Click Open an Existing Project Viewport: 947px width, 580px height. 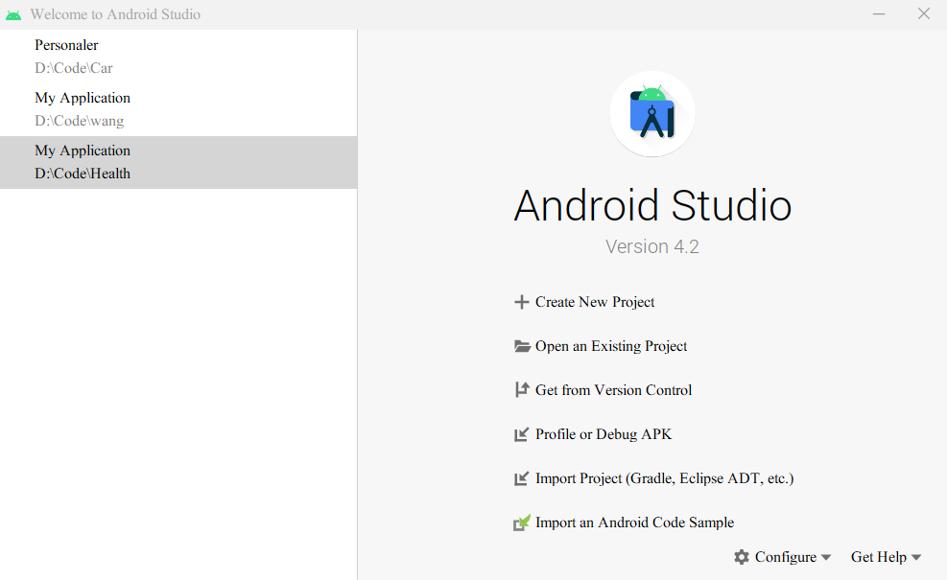tap(611, 346)
